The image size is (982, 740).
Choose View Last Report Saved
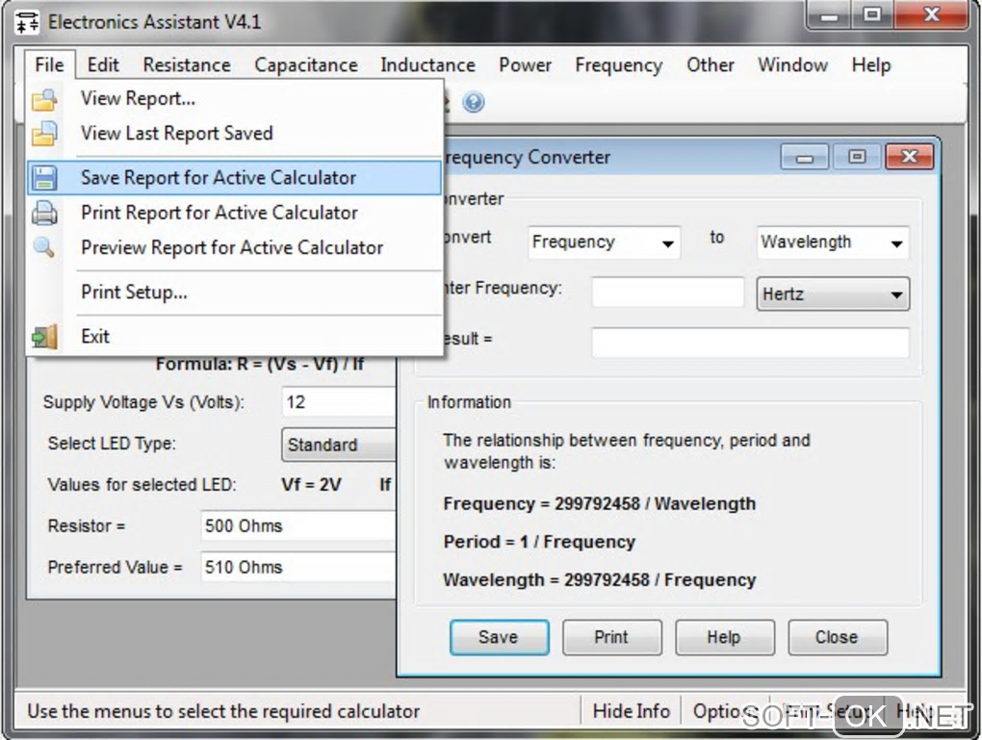[x=234, y=133]
